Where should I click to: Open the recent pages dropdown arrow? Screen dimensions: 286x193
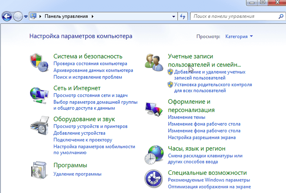26,17
